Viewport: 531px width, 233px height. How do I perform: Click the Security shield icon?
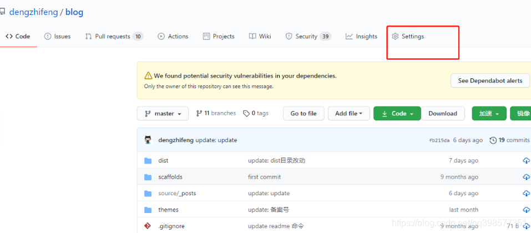[289, 36]
